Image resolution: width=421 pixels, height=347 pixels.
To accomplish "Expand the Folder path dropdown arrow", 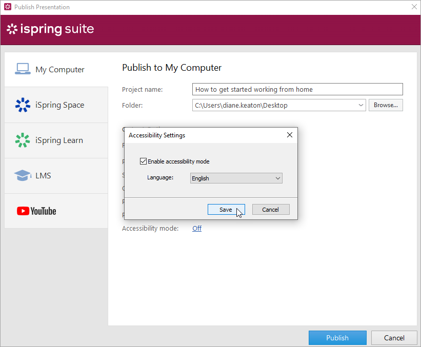I will click(361, 105).
